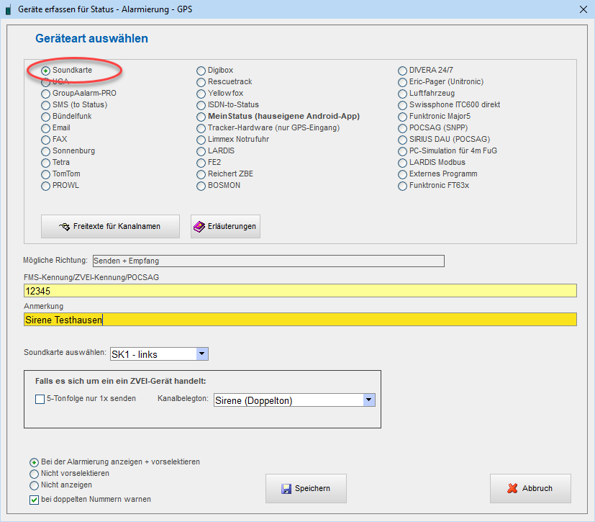
Task: Click the Speichern button with disk icon
Action: [x=306, y=488]
